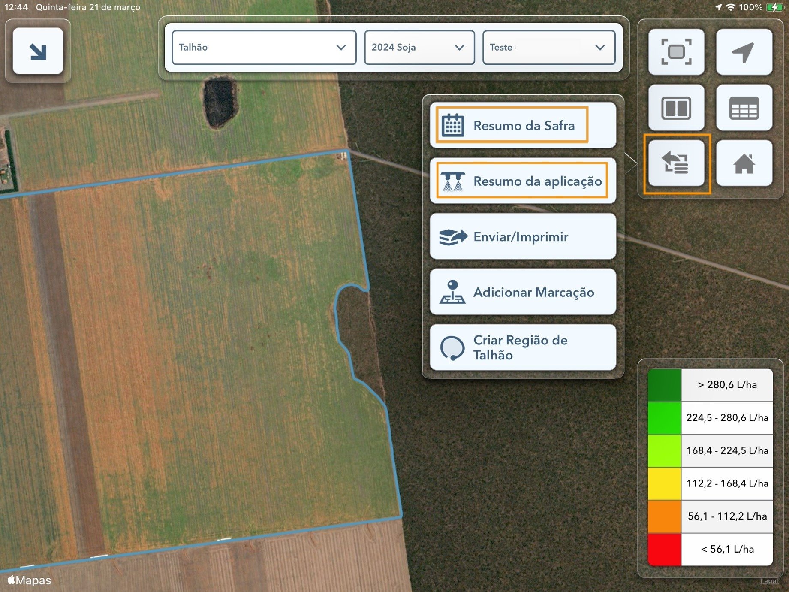Choose Adicionar Marcação from the options menu
Screen dimensions: 789x592
click(x=523, y=292)
